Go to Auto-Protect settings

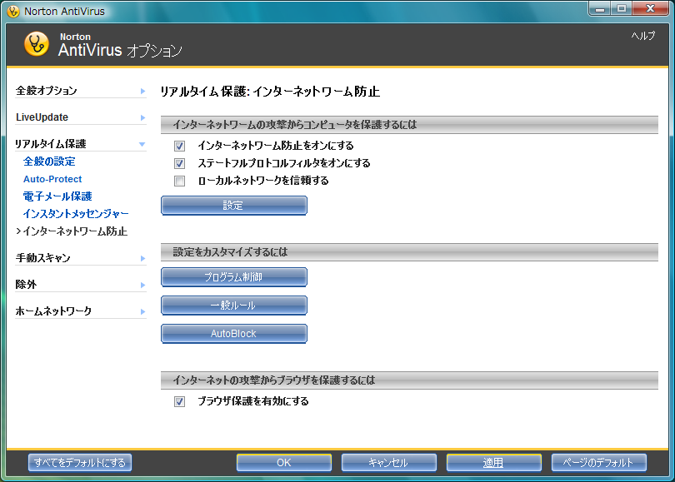[x=52, y=179]
